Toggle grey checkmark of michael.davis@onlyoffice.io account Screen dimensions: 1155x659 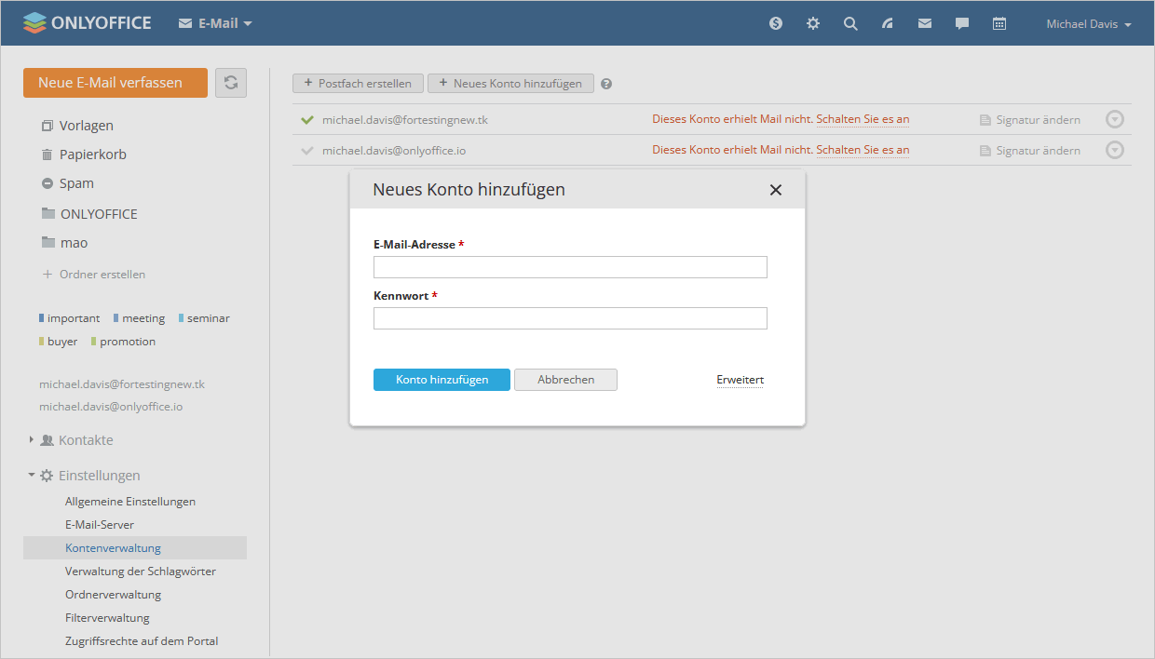click(307, 150)
